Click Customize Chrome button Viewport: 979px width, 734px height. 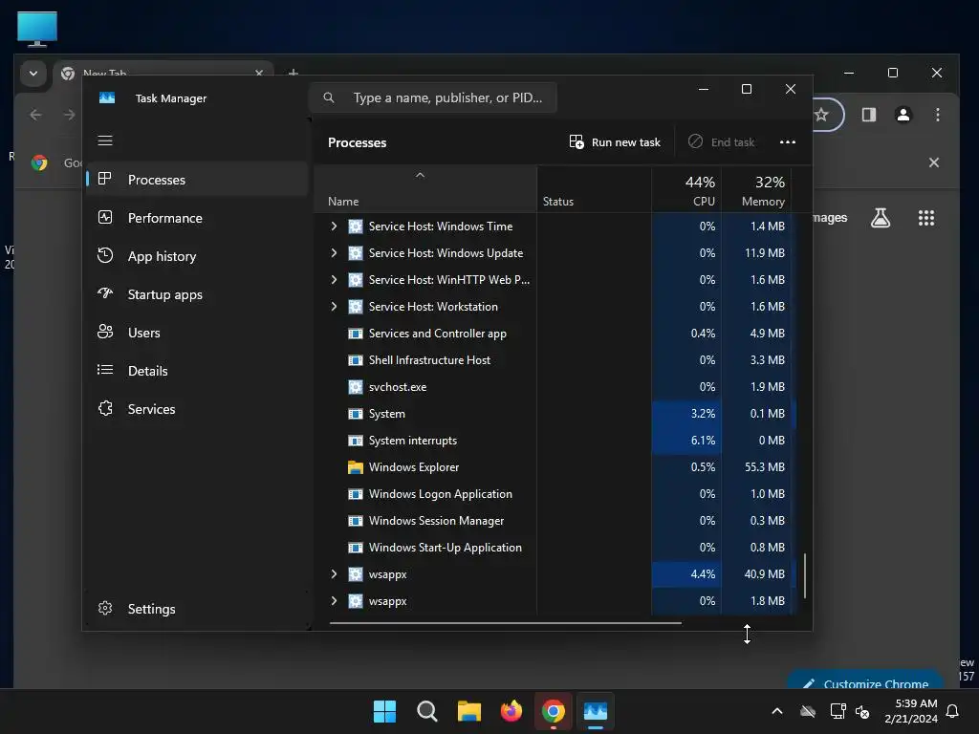click(x=865, y=681)
